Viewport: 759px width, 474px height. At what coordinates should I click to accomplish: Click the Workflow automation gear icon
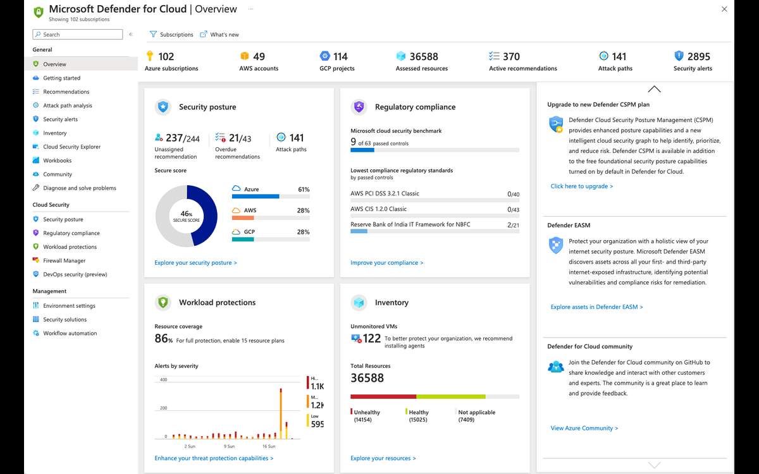click(x=36, y=333)
